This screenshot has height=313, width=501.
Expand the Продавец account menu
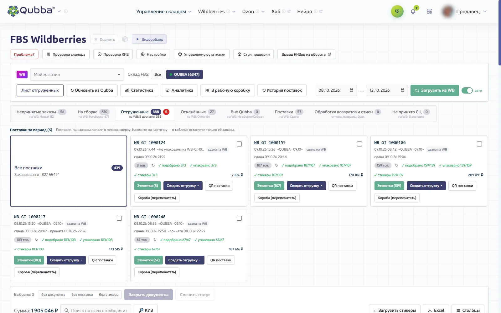464,12
